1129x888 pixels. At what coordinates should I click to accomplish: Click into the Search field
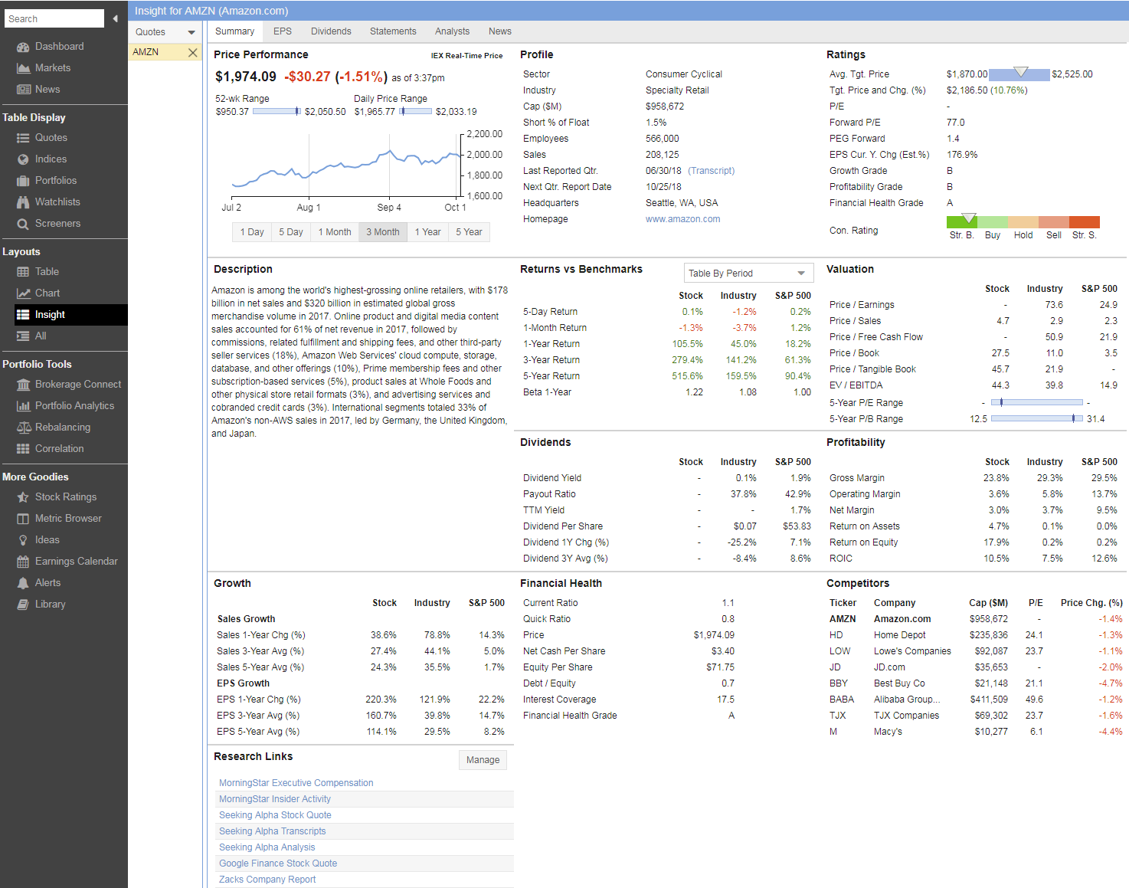click(54, 18)
